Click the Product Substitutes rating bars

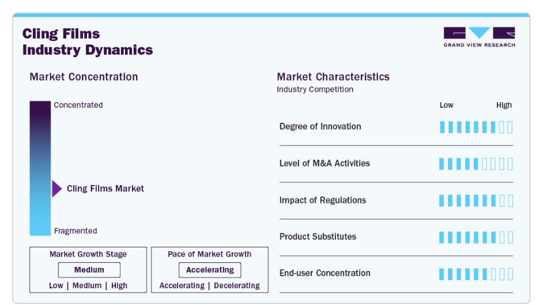(x=476, y=238)
